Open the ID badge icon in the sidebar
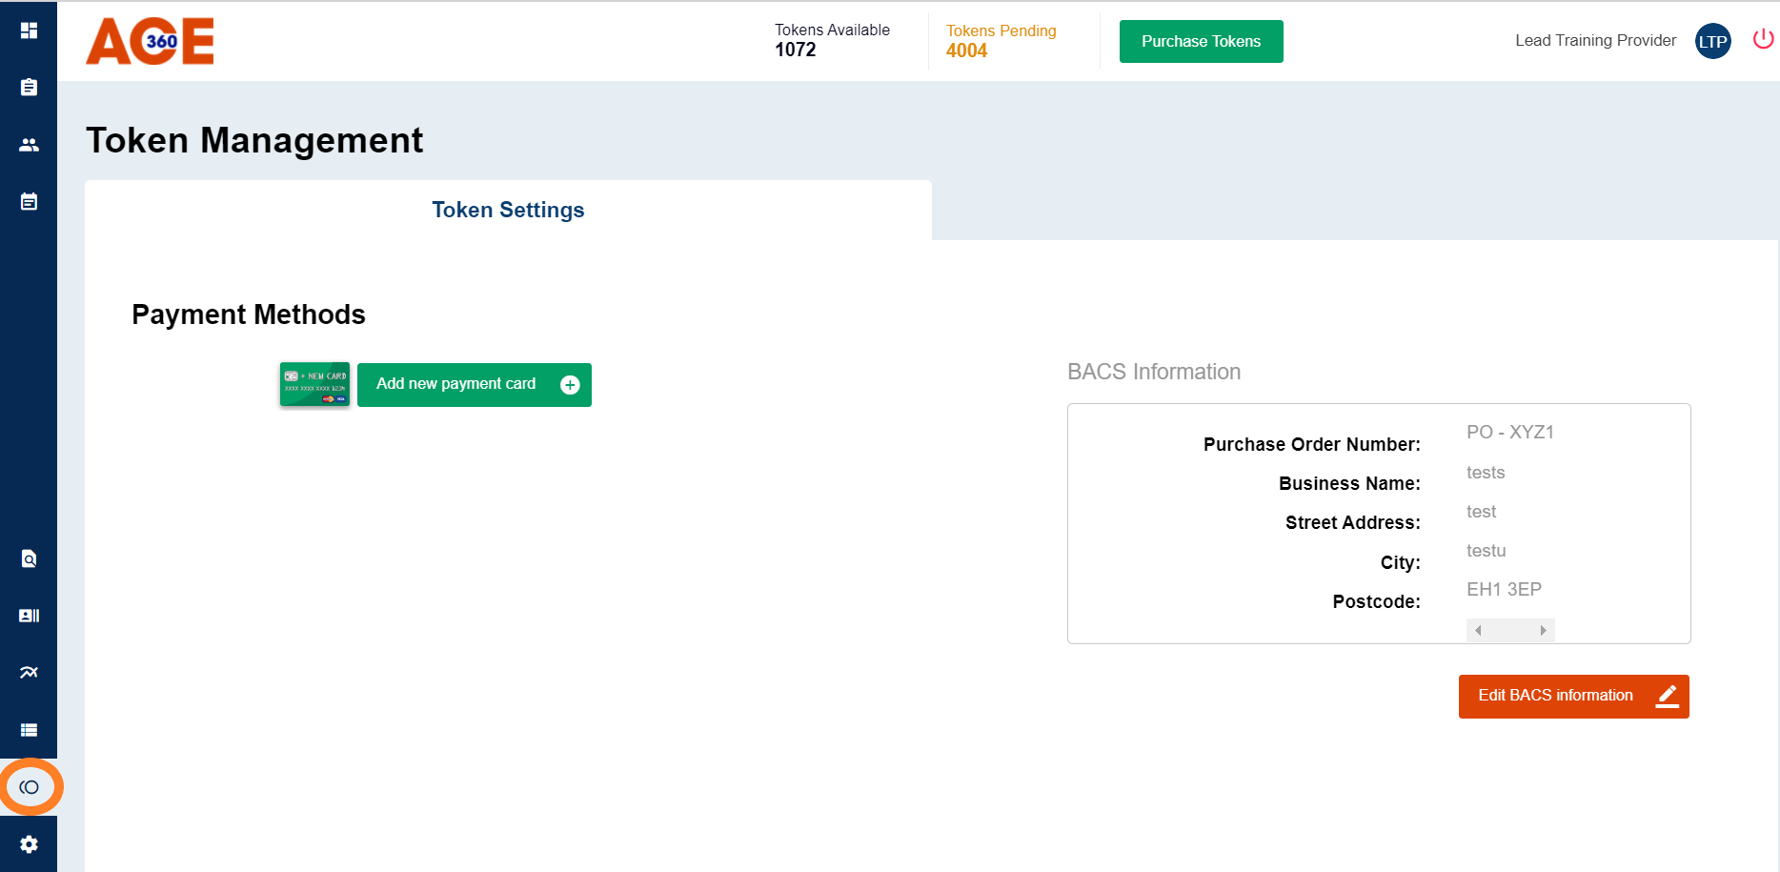 [x=29, y=615]
